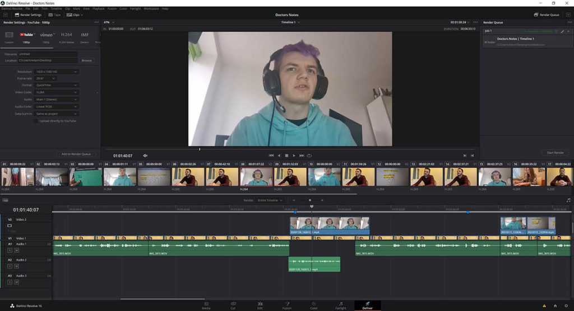Click the Add to Render Queue button
This screenshot has height=311, width=574.
[x=76, y=154]
